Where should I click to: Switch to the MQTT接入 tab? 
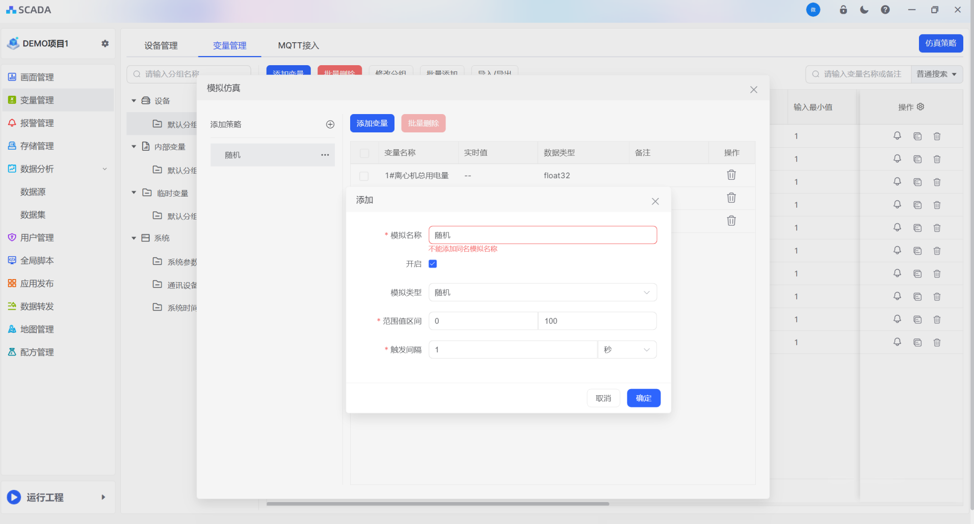(x=298, y=46)
